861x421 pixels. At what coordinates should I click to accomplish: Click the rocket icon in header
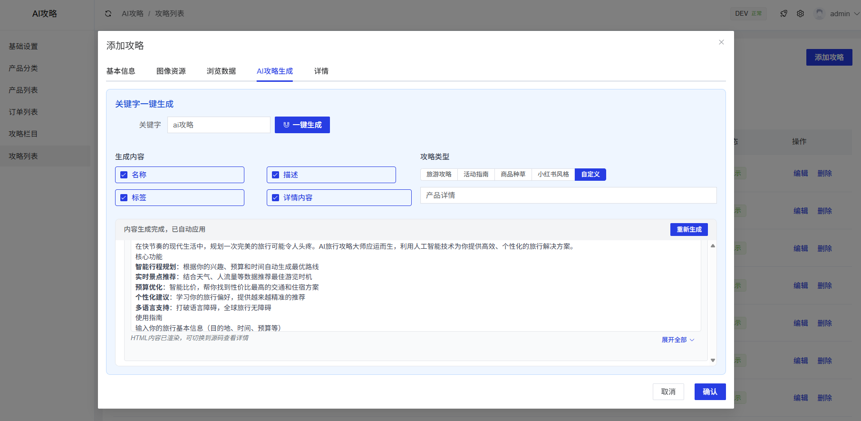point(784,14)
